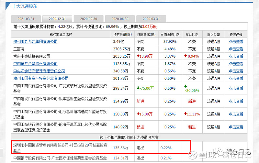Click 广发双擎升级混合型证券投资基金 fund name
259x163 pixels.
[x=60, y=88]
